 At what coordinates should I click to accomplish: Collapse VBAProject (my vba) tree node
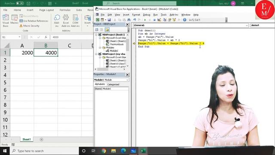click(96, 54)
